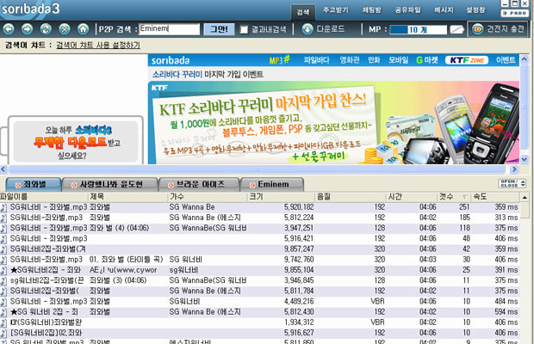
Task: Stop the search with the 그만! button
Action: [219, 29]
